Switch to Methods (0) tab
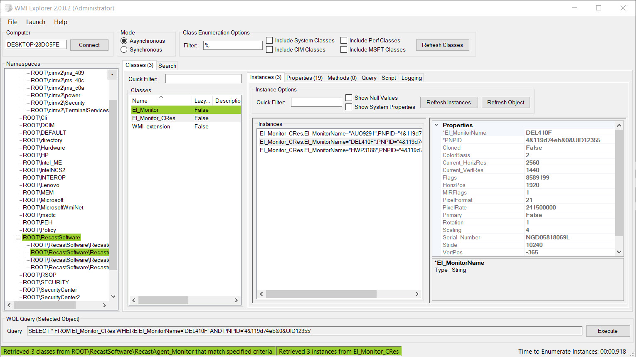This screenshot has height=357, width=636. 342,78
